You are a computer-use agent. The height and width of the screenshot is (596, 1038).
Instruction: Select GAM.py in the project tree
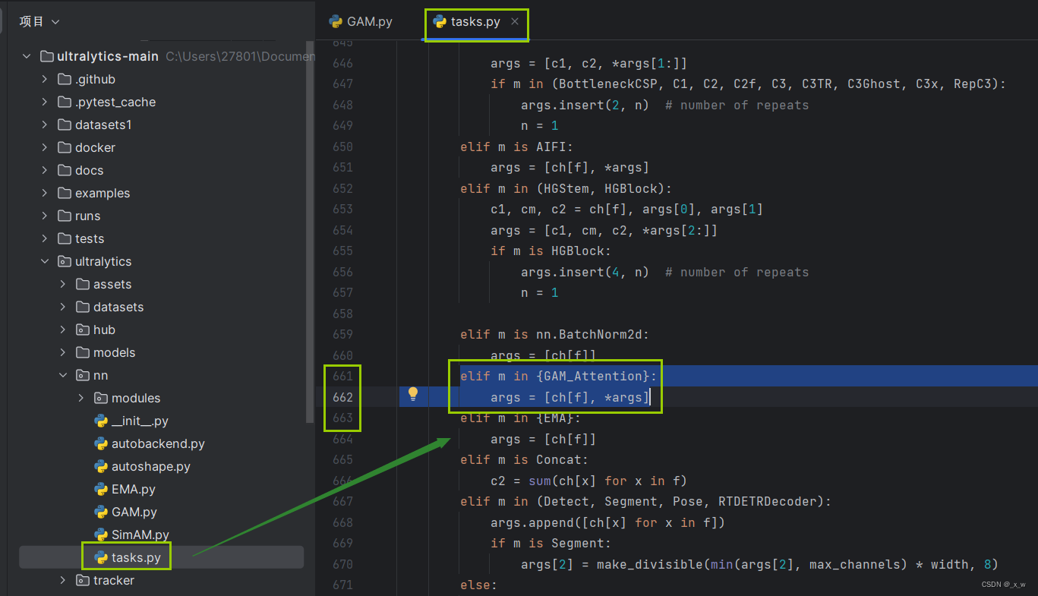(x=134, y=512)
